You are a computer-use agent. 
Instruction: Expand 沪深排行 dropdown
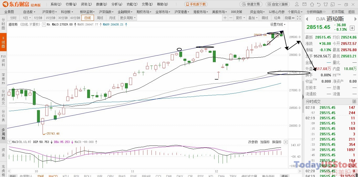pos(50,12)
